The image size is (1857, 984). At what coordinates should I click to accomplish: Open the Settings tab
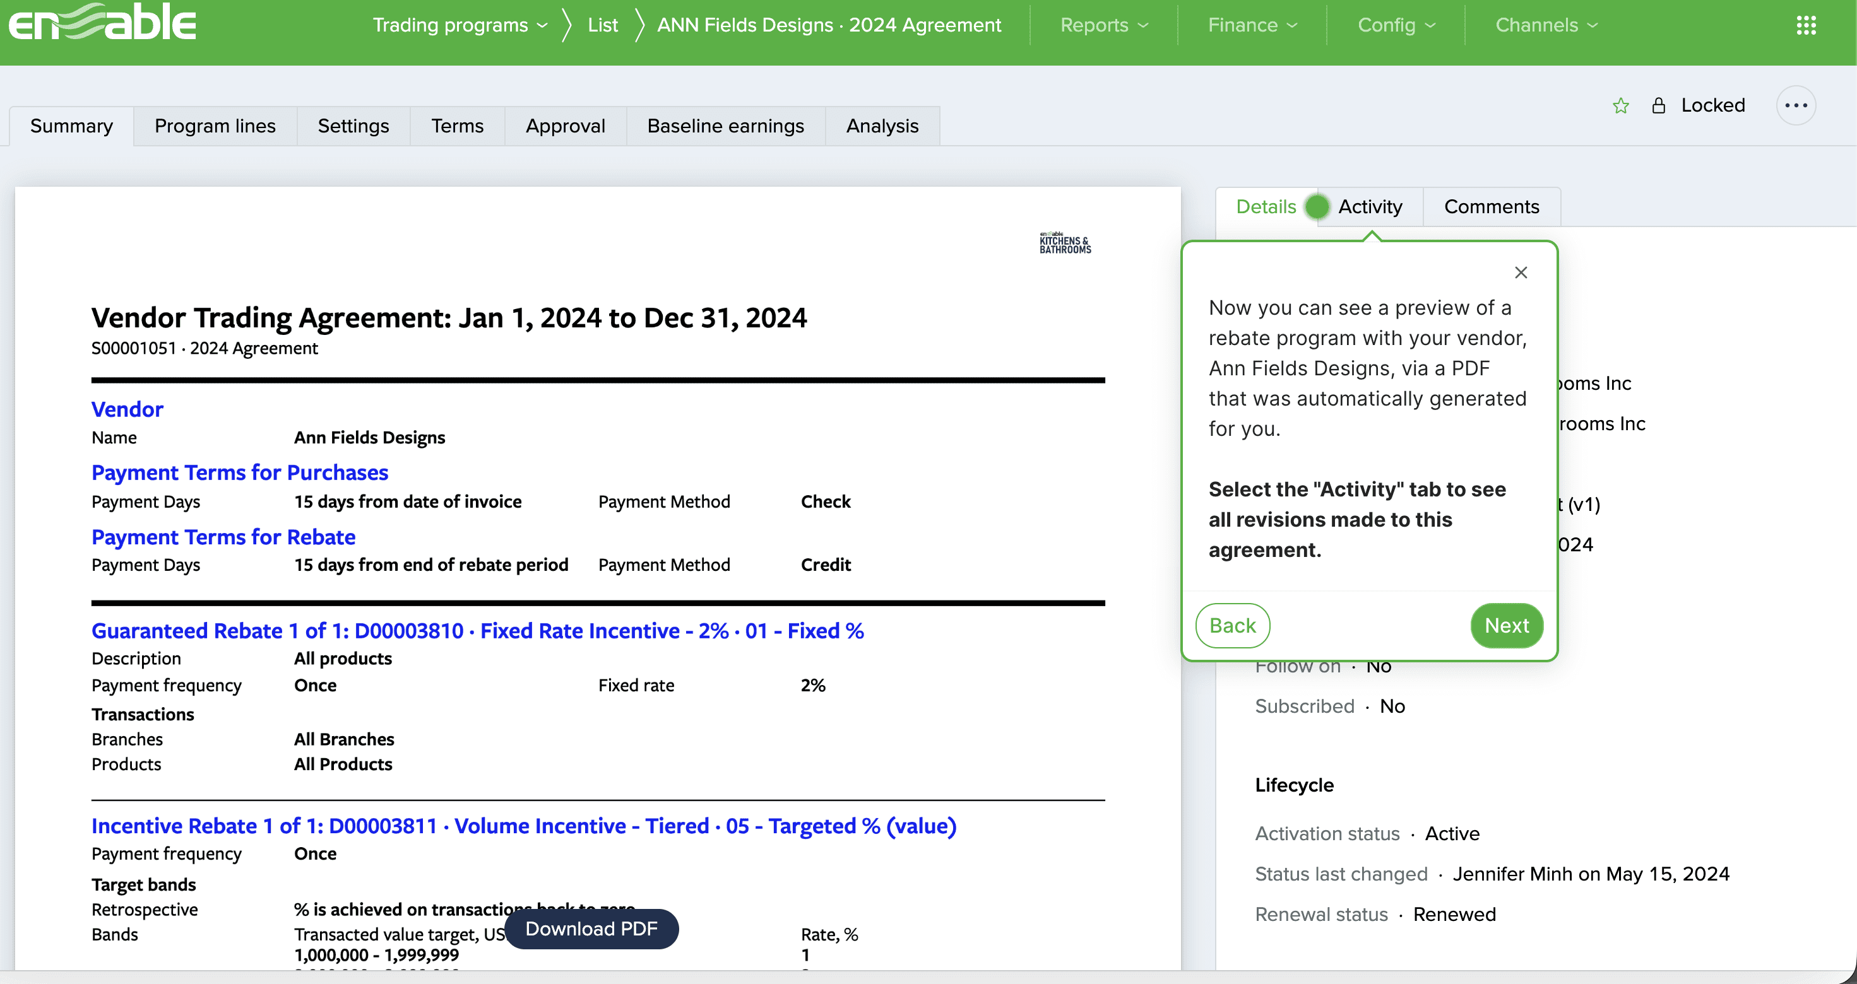click(x=353, y=126)
